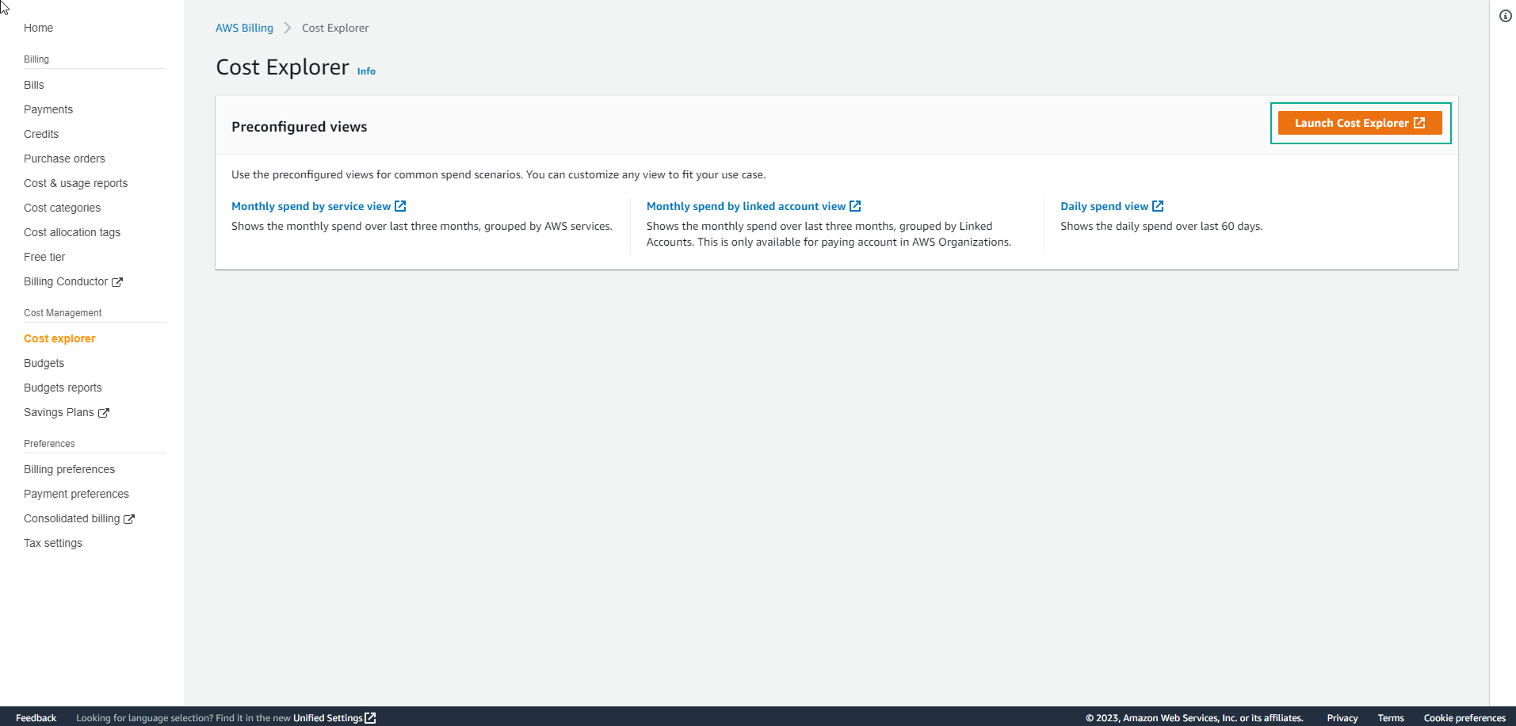Open Bills in the sidebar
The width and height of the screenshot is (1516, 726).
click(x=34, y=85)
